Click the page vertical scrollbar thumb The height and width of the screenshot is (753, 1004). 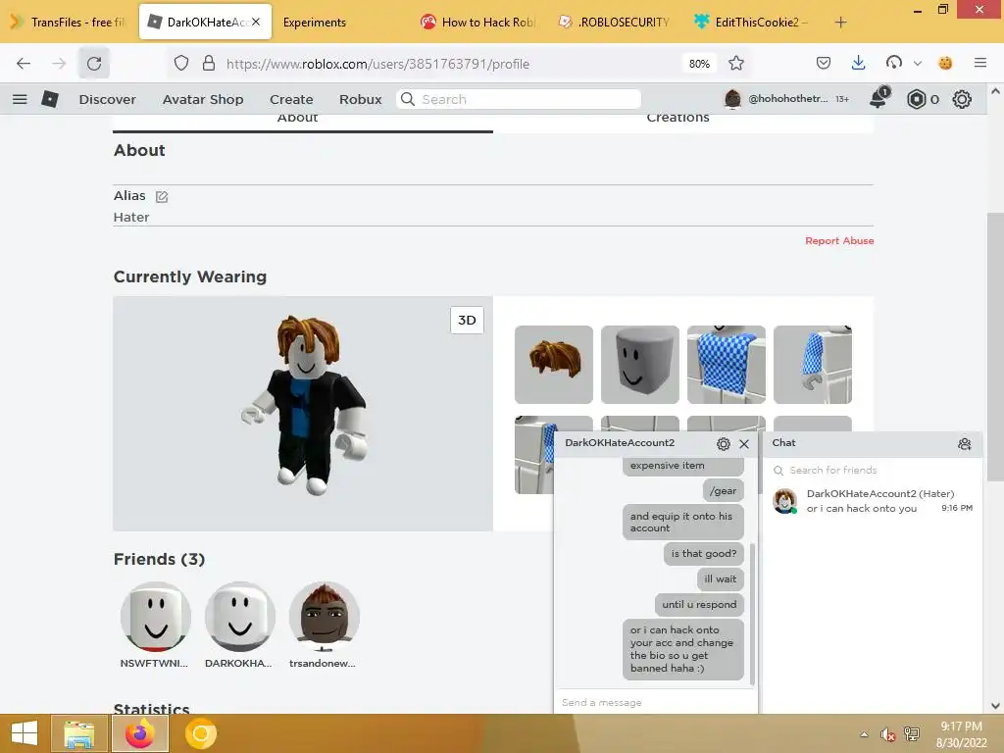click(x=995, y=346)
